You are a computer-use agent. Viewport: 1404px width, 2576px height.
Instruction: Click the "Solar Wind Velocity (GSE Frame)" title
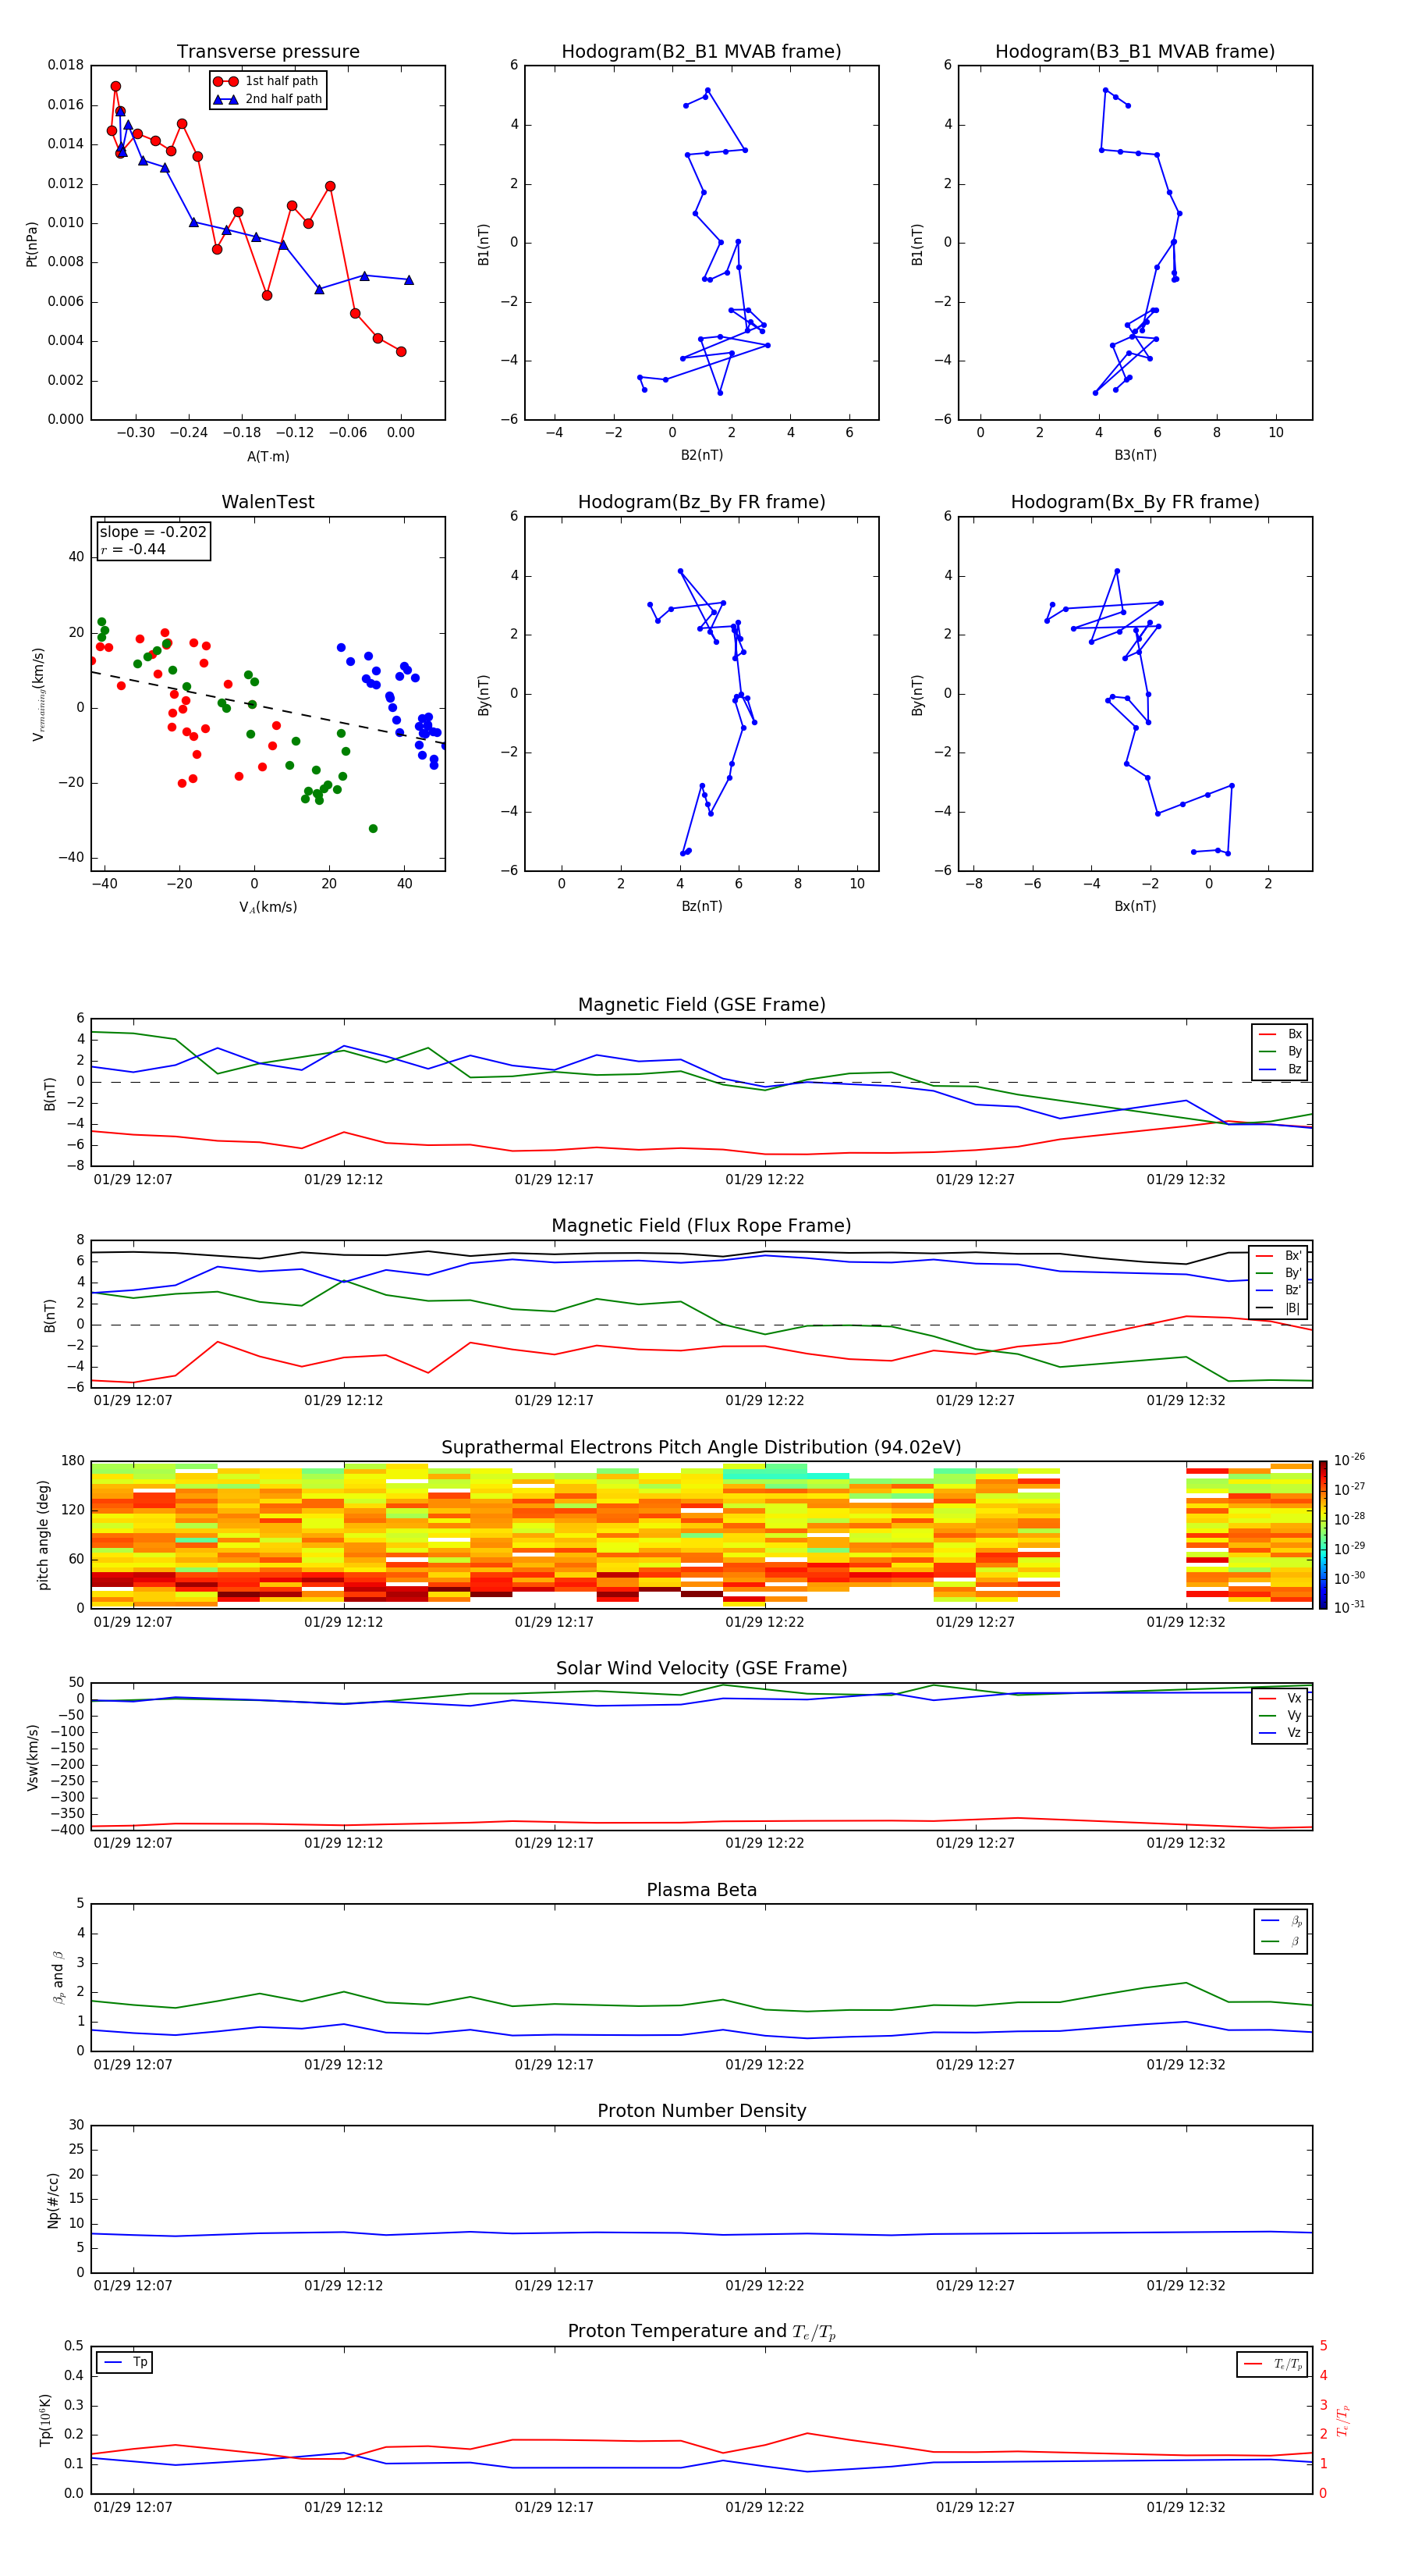click(701, 1668)
